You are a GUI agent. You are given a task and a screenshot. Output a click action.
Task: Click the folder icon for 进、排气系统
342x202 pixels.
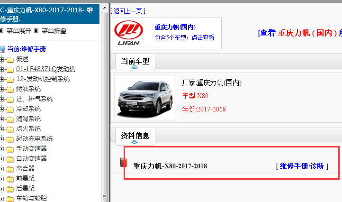tap(10, 100)
